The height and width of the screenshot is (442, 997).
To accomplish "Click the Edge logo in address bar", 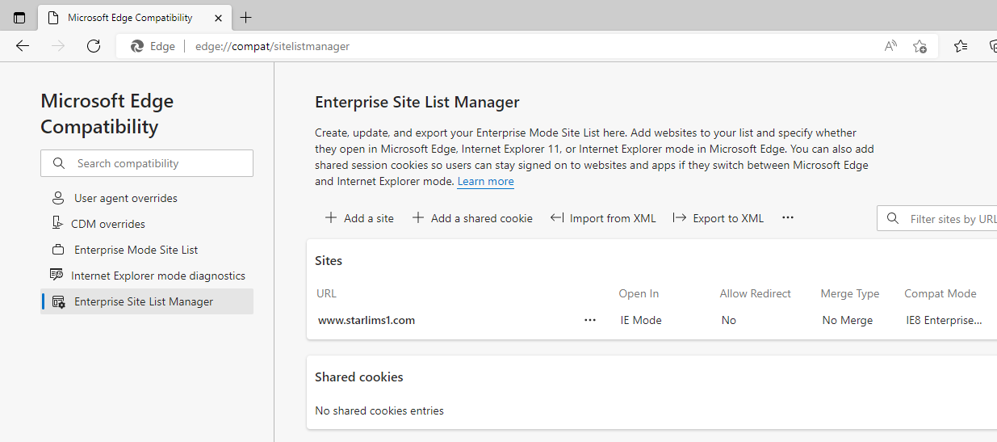I will click(137, 46).
